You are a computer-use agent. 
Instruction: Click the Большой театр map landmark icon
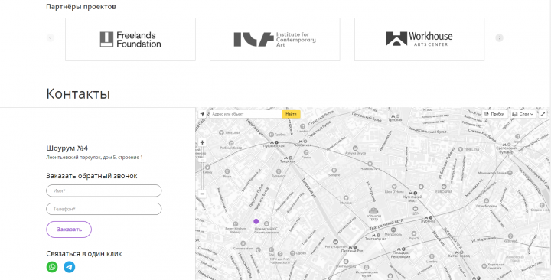pyautogui.click(x=373, y=211)
